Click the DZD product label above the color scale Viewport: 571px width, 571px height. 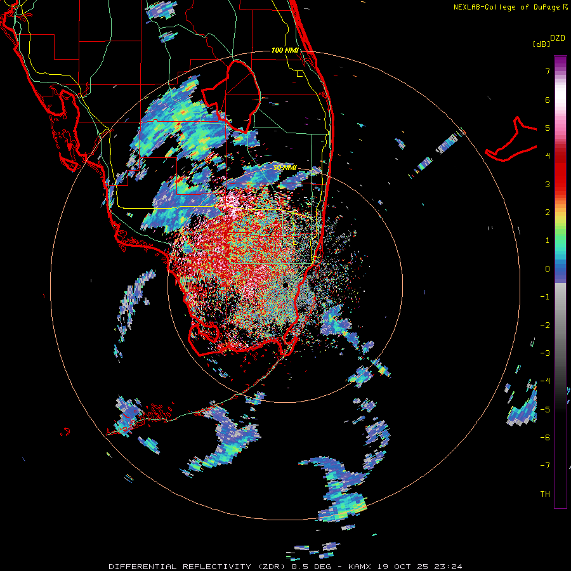pyautogui.click(x=558, y=38)
